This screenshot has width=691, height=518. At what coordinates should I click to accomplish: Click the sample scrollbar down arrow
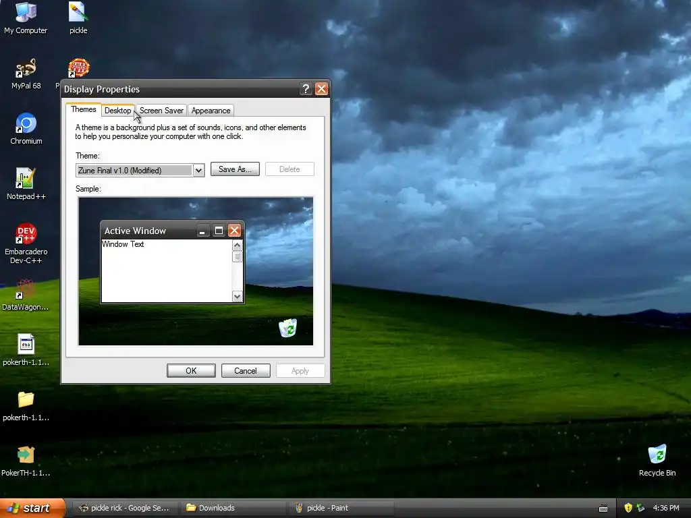(237, 297)
